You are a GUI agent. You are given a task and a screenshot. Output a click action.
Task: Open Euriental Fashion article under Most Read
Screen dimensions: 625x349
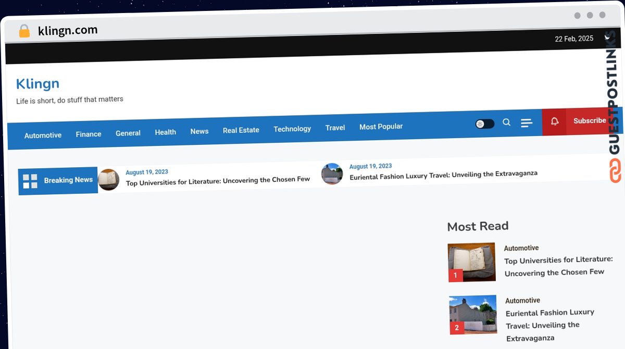[549, 325]
